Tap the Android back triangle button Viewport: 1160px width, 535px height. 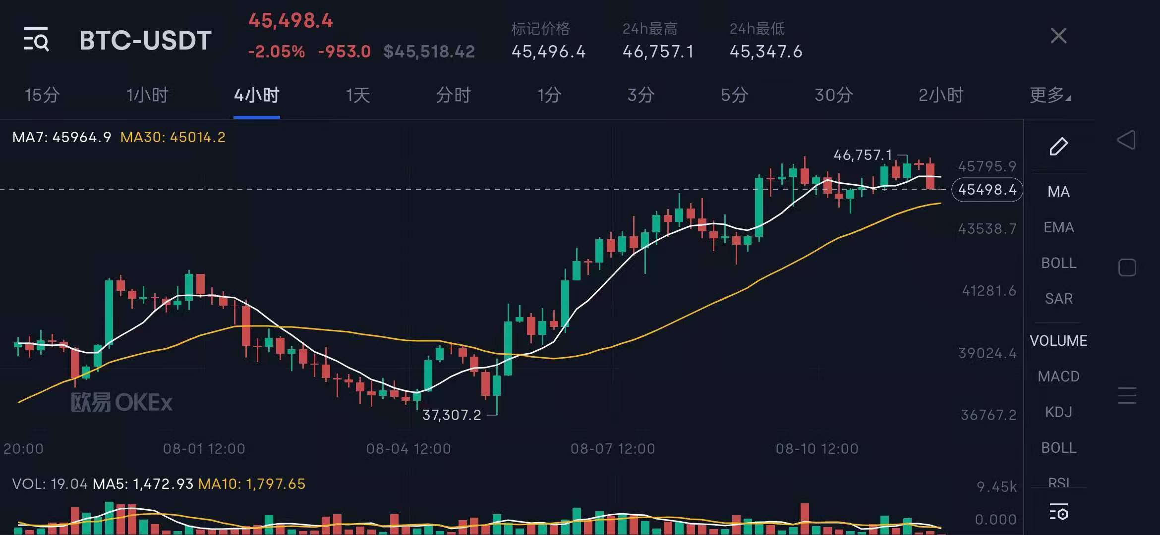coord(1126,140)
